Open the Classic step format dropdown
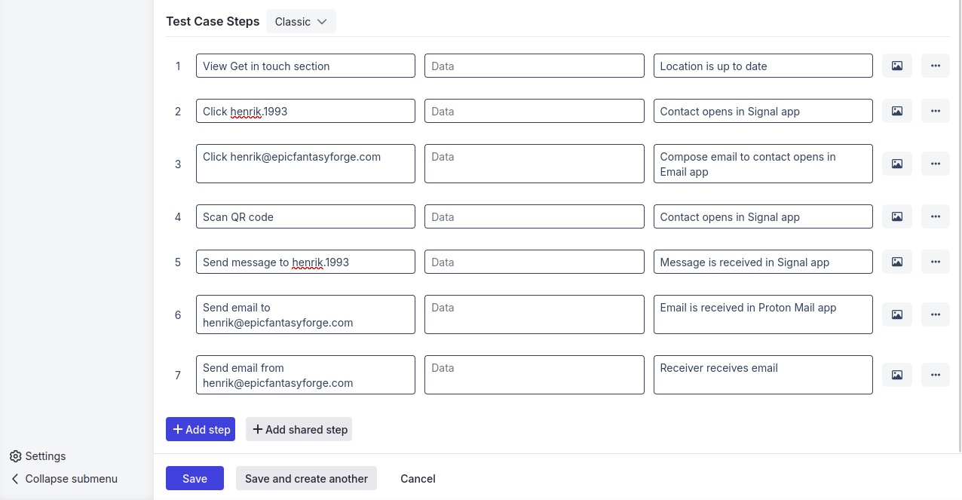This screenshot has width=962, height=500. pyautogui.click(x=301, y=21)
